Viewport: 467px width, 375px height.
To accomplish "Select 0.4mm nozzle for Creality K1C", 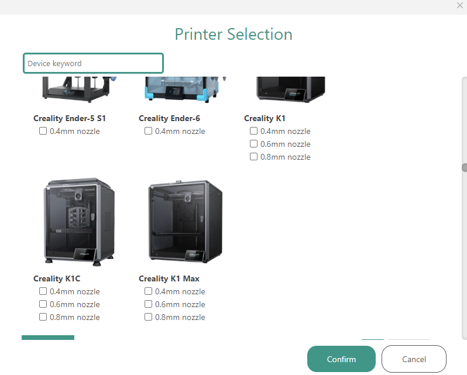I will [x=43, y=291].
